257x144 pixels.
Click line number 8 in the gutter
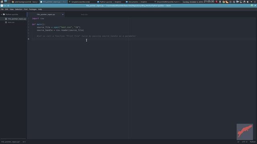click(x=29, y=39)
